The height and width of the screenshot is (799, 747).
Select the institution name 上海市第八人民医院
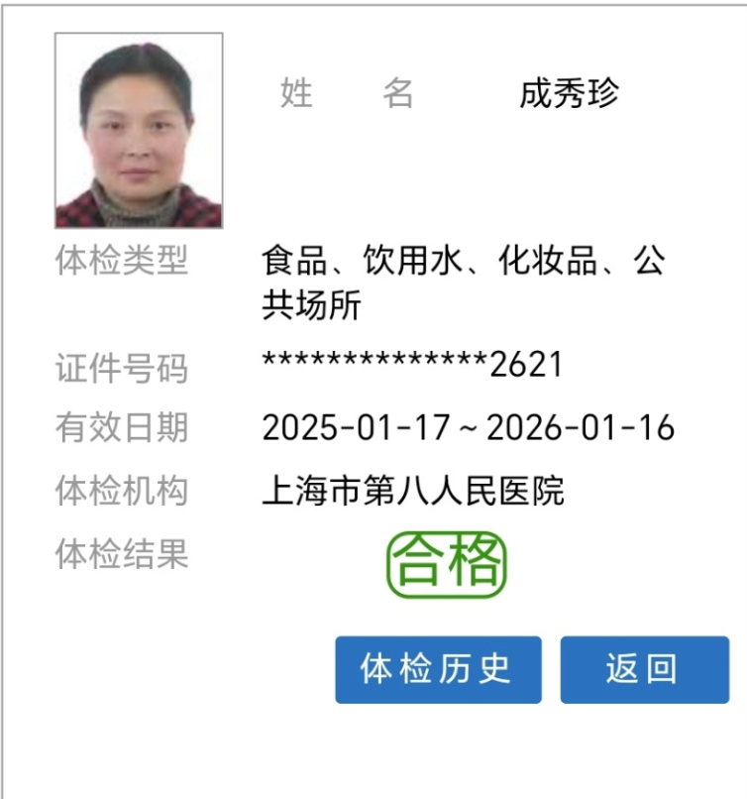pyautogui.click(x=413, y=490)
